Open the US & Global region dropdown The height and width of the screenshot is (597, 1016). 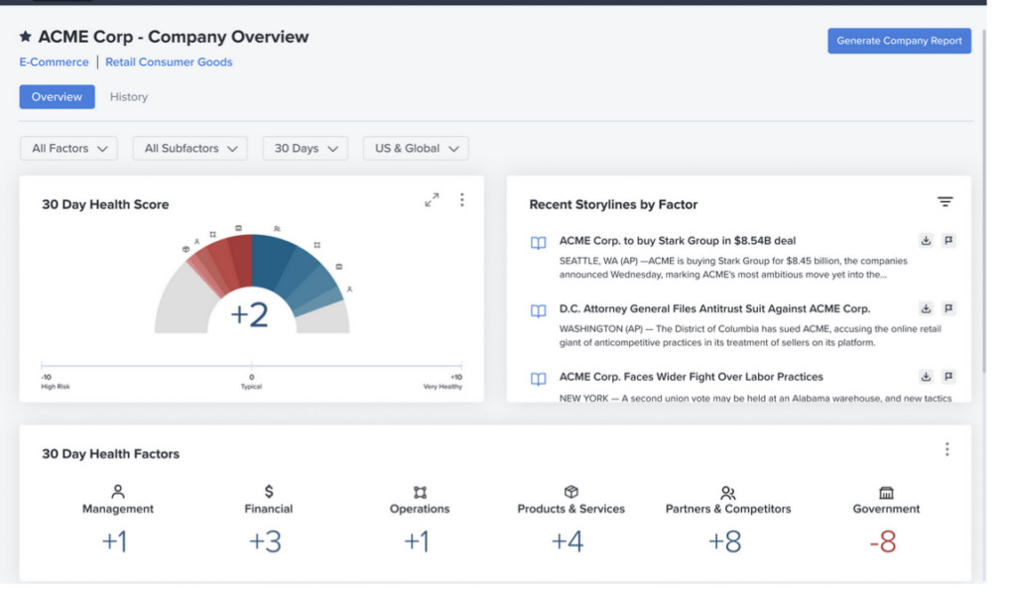tap(416, 149)
